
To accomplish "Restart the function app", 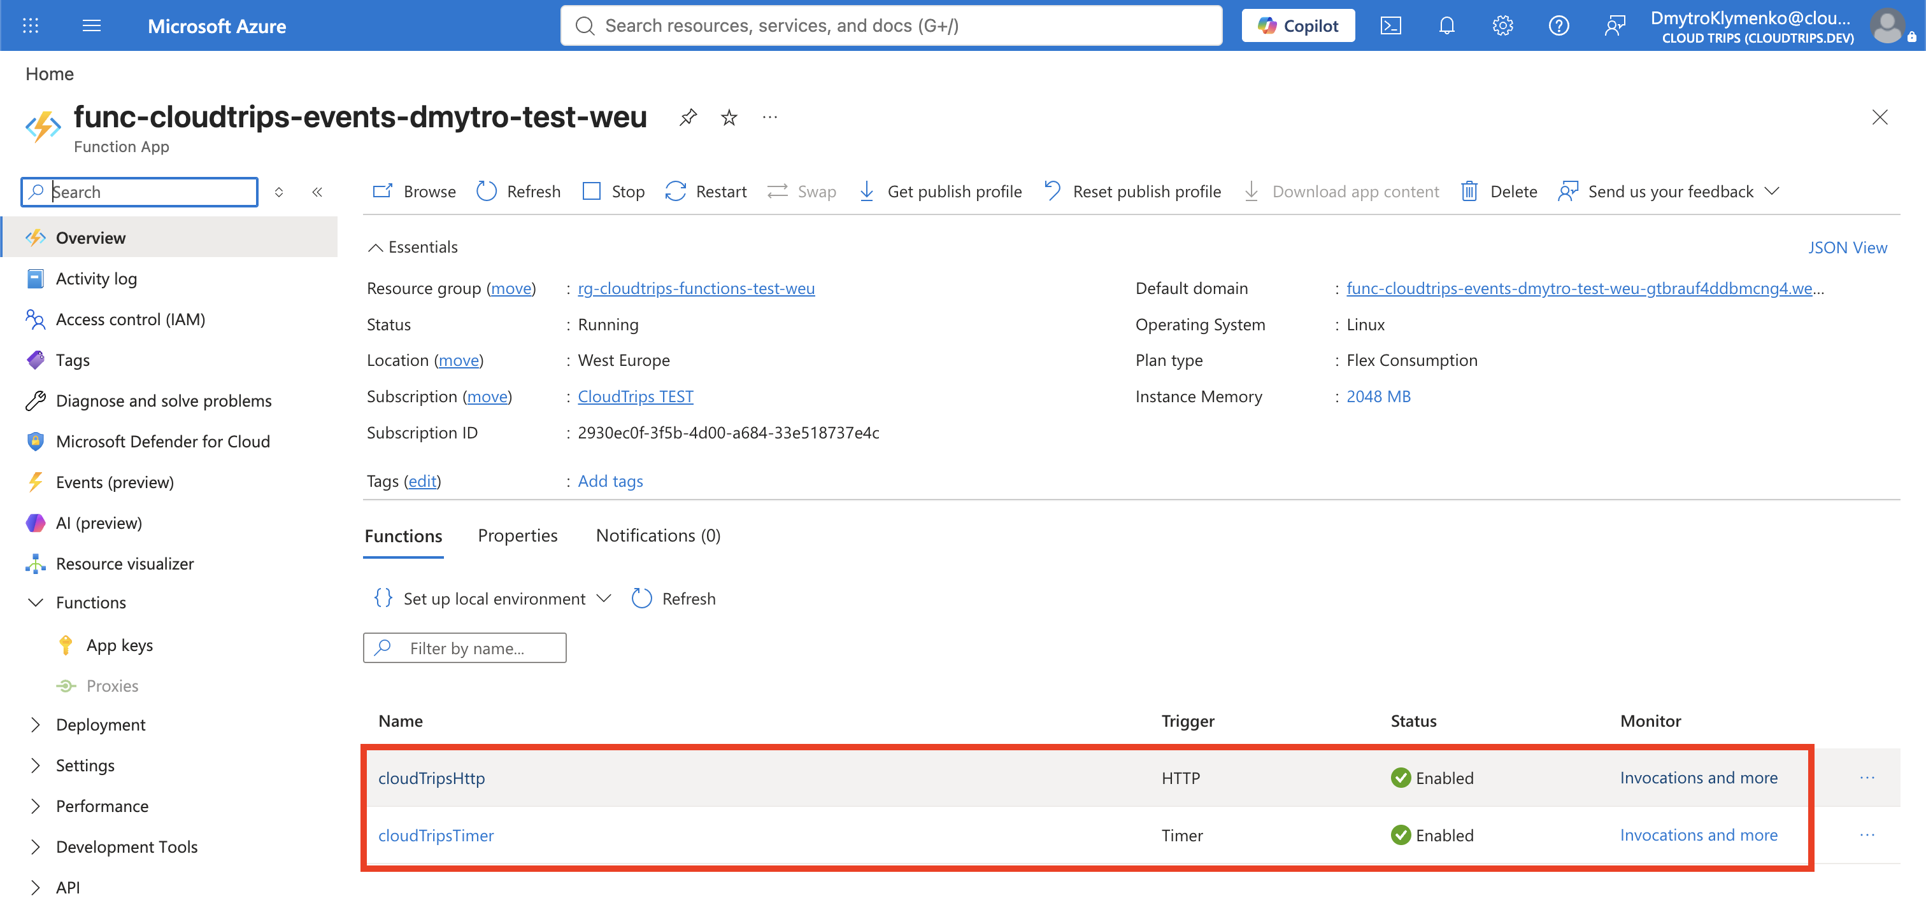I will pyautogui.click(x=706, y=192).
